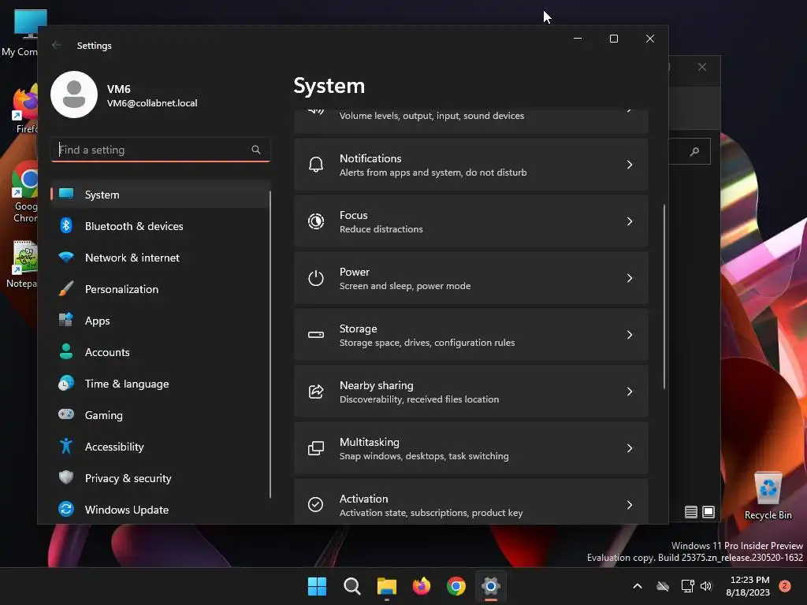Open Windows Start button on taskbar

pos(317,586)
